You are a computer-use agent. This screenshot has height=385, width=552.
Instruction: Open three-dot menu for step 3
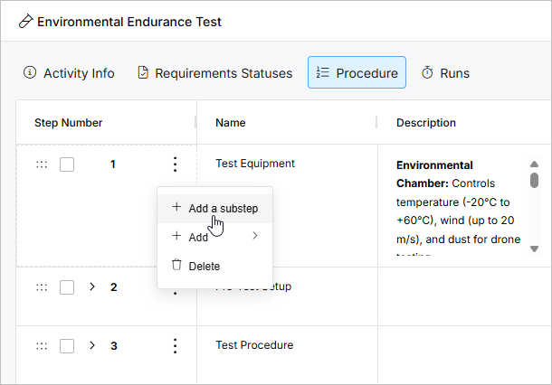tap(175, 345)
